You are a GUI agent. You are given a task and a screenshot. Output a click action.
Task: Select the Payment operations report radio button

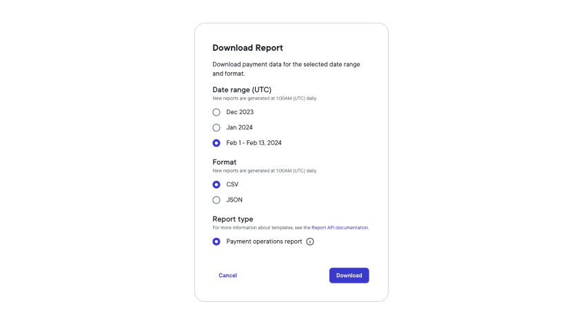(x=216, y=241)
